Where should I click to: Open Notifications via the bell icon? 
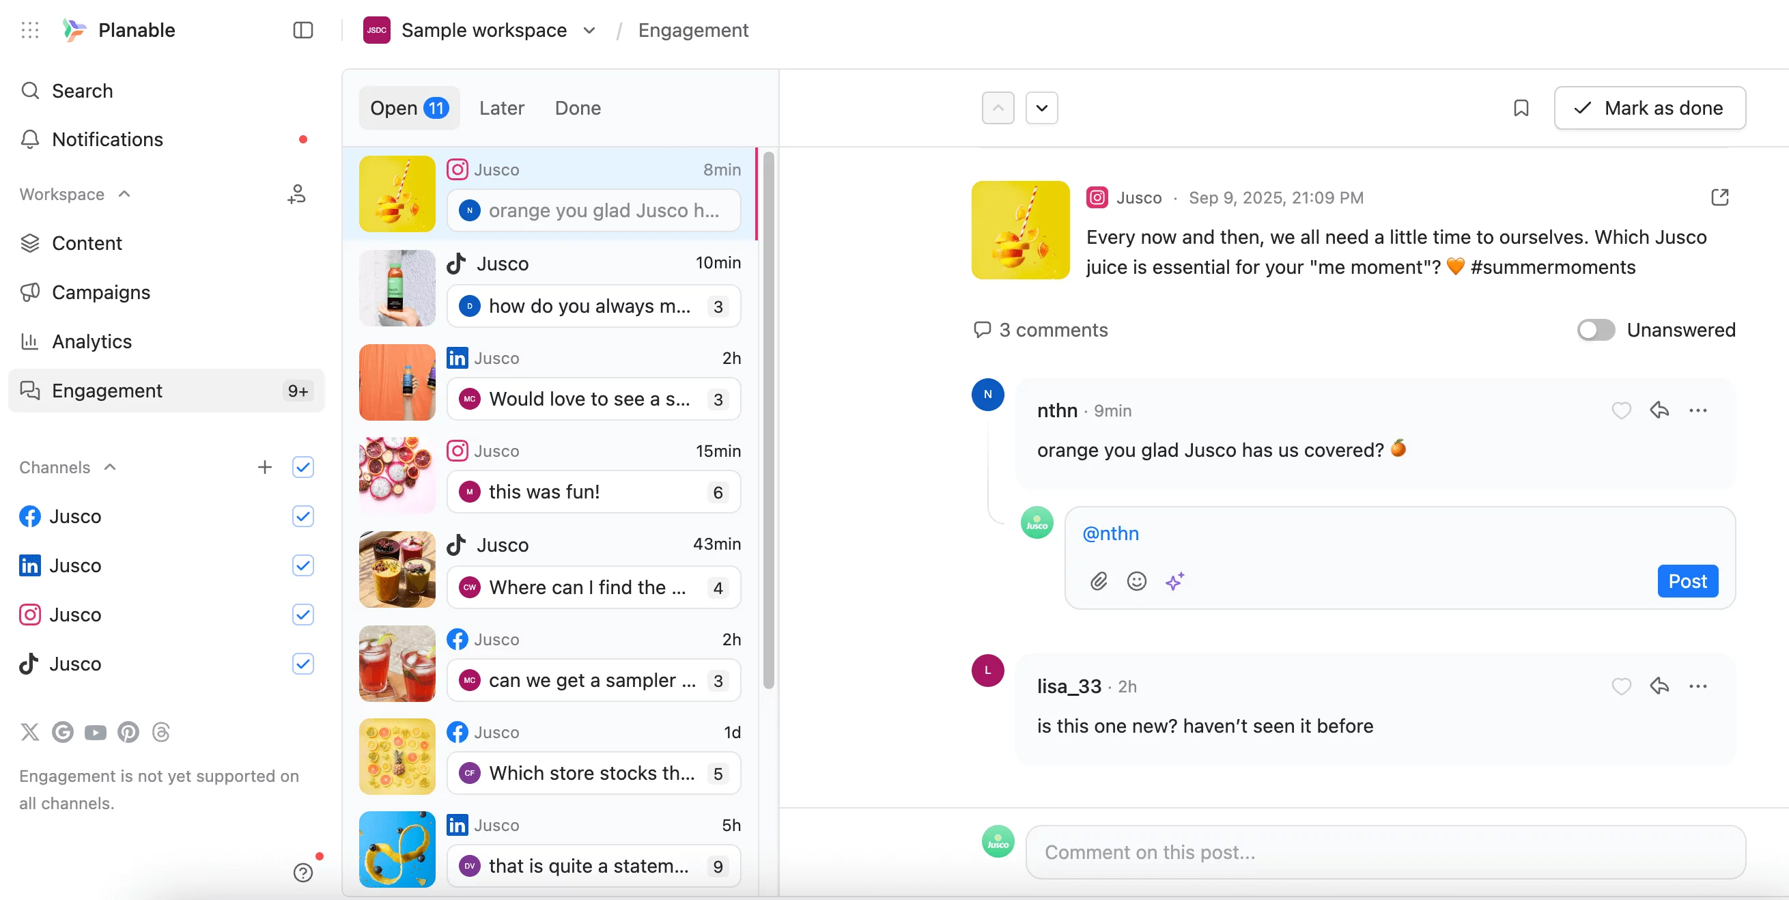pyautogui.click(x=107, y=139)
